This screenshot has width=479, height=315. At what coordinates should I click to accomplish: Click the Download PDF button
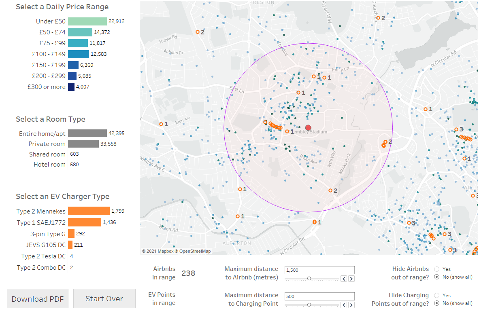tap(38, 299)
